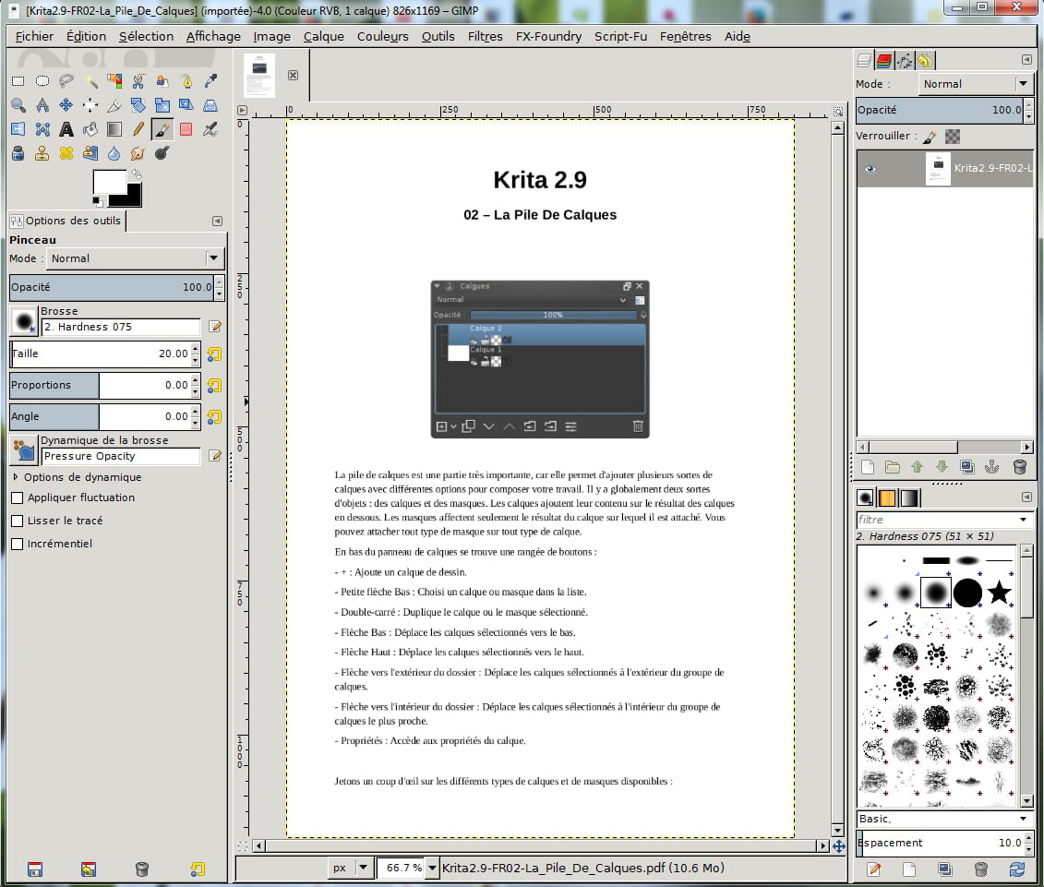This screenshot has width=1044, height=887.
Task: Toggle lock alpha channel checkerboard
Action: pyautogui.click(x=953, y=137)
